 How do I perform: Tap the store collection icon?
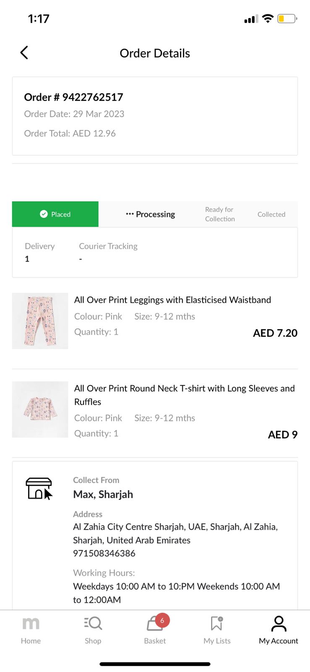point(39,488)
